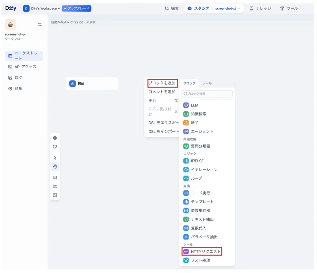Image resolution: width=317 pixels, height=273 pixels.
Task: Select the 開始 node on canvas
Action: [x=92, y=84]
